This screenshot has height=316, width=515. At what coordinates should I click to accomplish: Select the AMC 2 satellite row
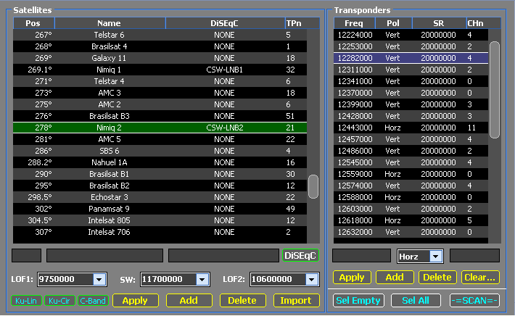160,104
